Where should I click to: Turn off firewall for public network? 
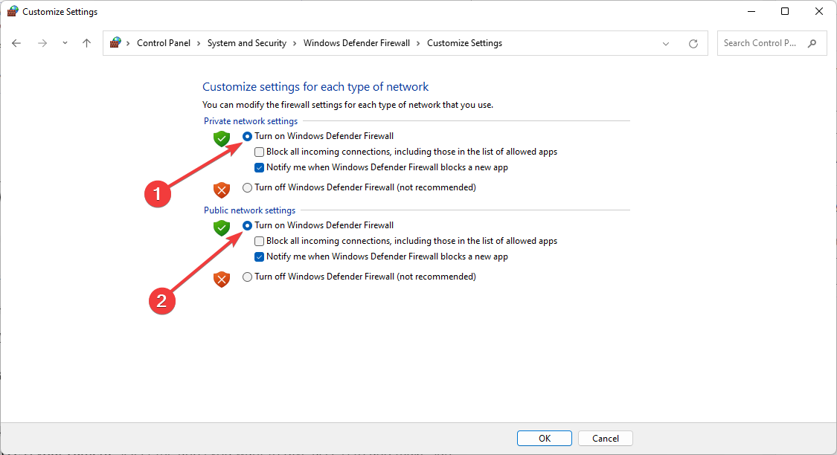coord(247,277)
